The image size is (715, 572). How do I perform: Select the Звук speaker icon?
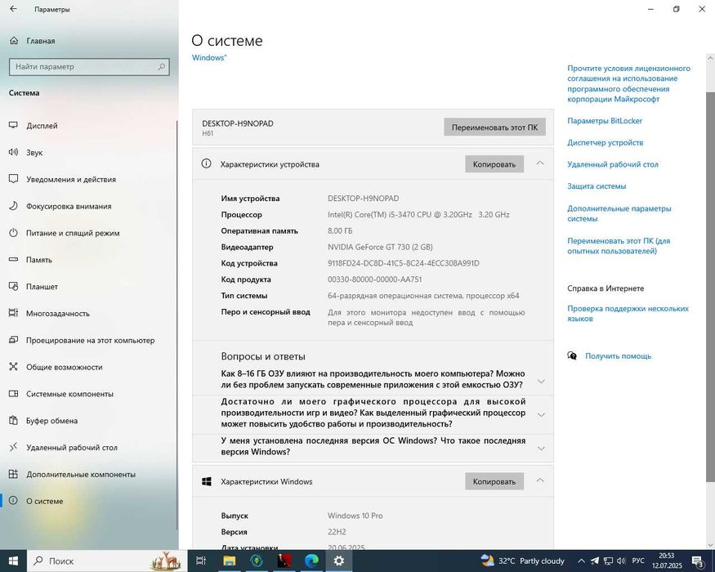pos(13,152)
